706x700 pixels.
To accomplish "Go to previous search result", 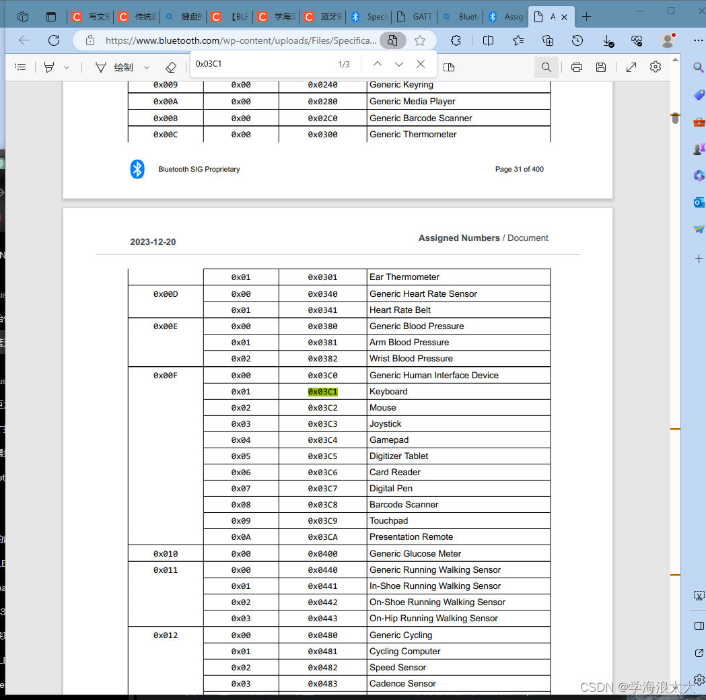I will (x=378, y=65).
